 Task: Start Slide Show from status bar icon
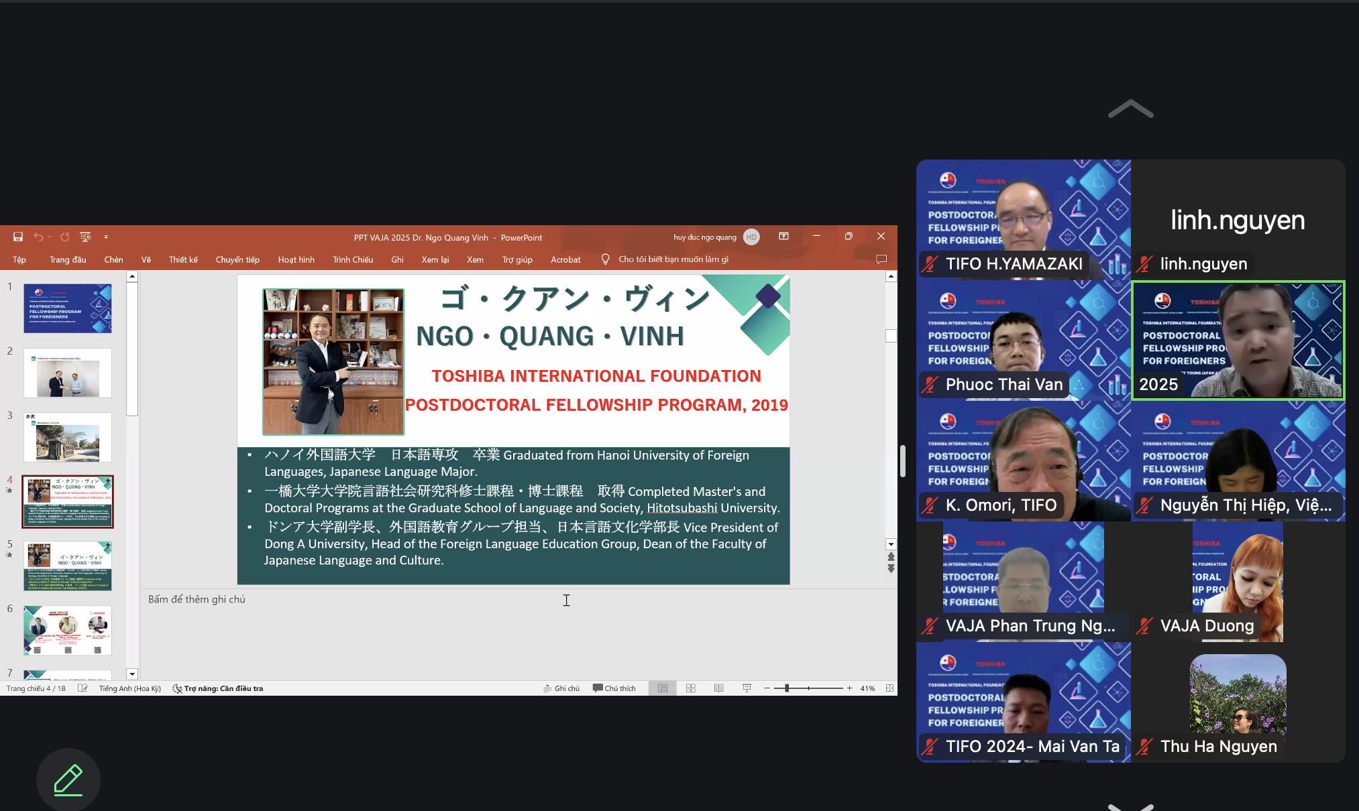[x=747, y=688]
